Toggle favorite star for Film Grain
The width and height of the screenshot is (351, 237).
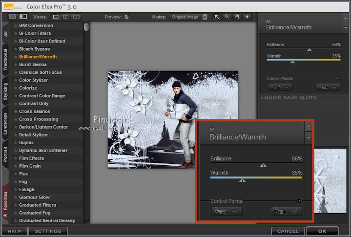point(16,166)
